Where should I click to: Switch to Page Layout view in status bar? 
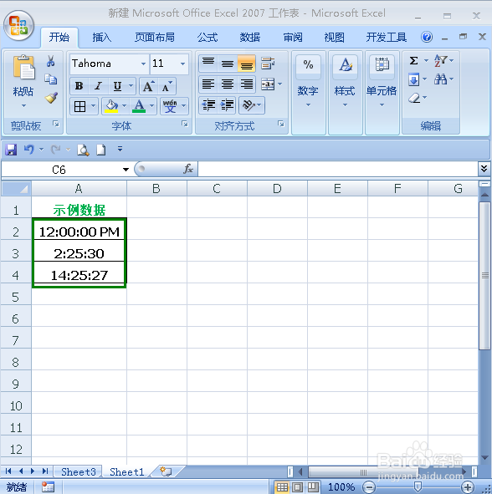tap(297, 487)
